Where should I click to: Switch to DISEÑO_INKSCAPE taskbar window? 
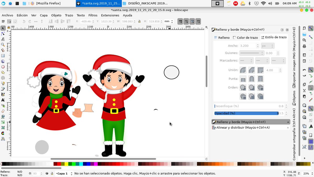point(145,3)
